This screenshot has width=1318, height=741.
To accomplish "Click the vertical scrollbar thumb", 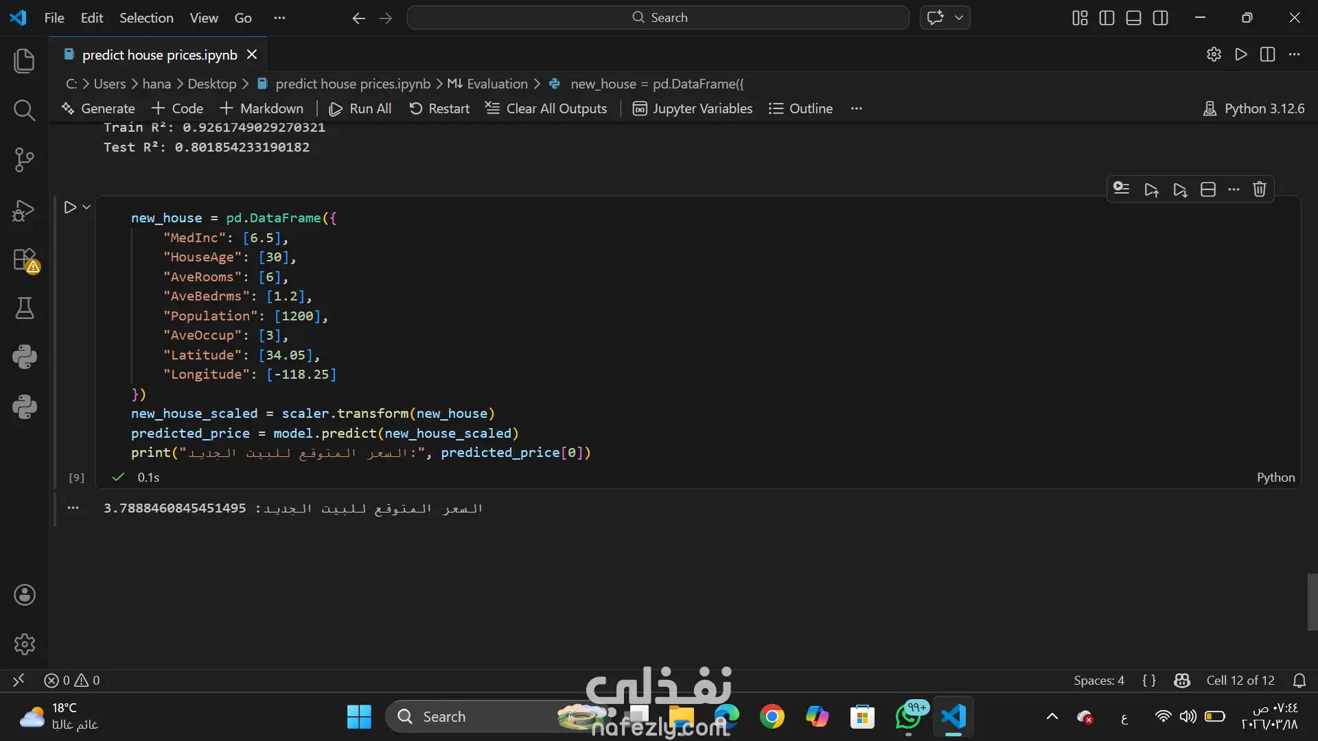I will 1312,602.
